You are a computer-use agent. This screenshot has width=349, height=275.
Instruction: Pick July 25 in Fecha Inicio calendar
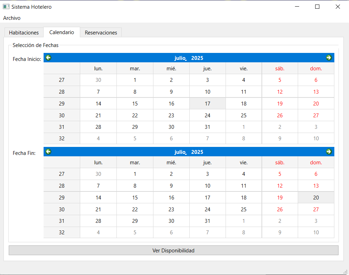244,115
